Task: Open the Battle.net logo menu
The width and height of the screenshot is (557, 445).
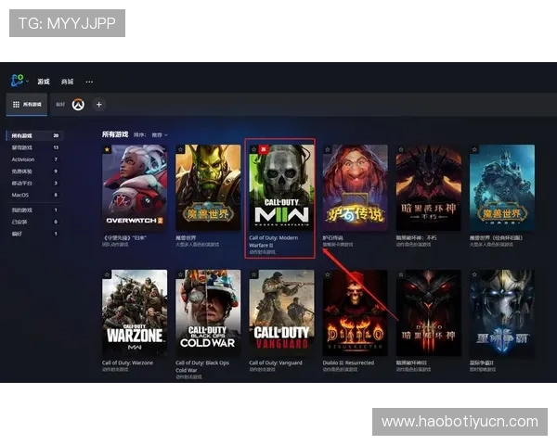Action: click(18, 81)
